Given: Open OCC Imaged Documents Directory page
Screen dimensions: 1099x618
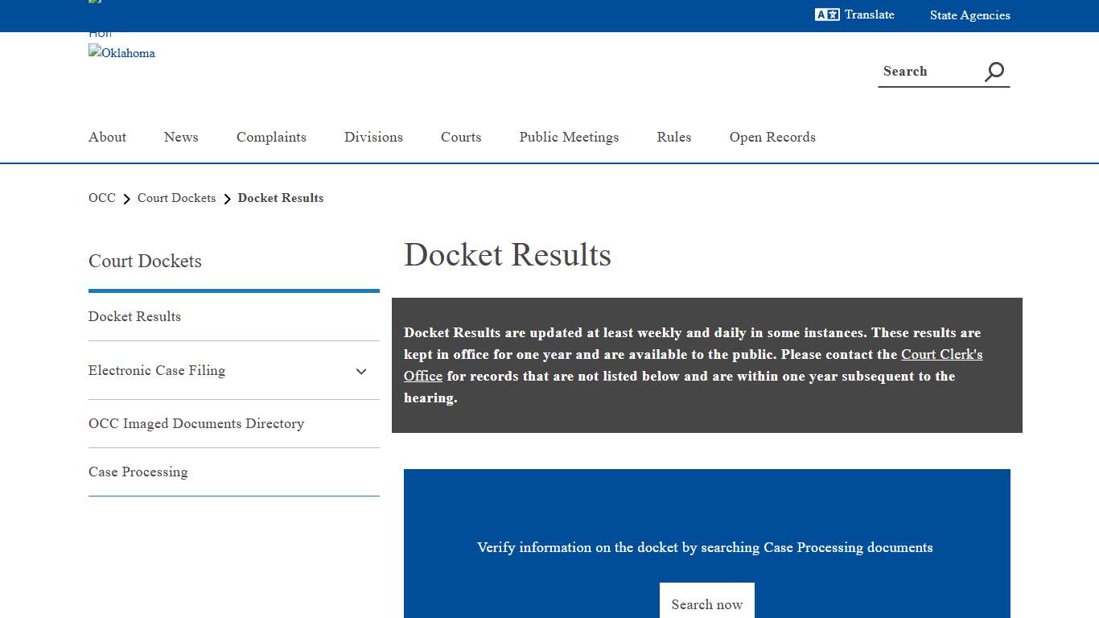Looking at the screenshot, I should coord(196,423).
